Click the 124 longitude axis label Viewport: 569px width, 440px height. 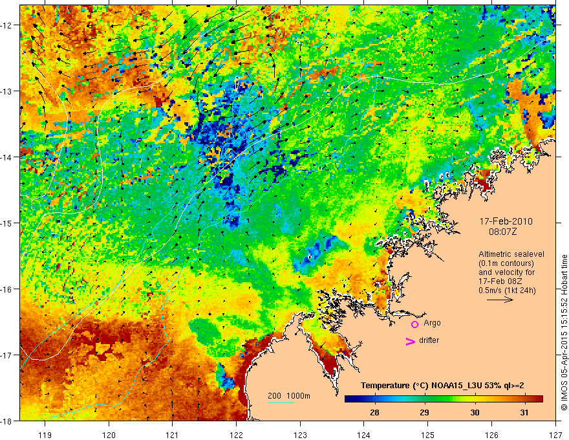[x=364, y=435]
